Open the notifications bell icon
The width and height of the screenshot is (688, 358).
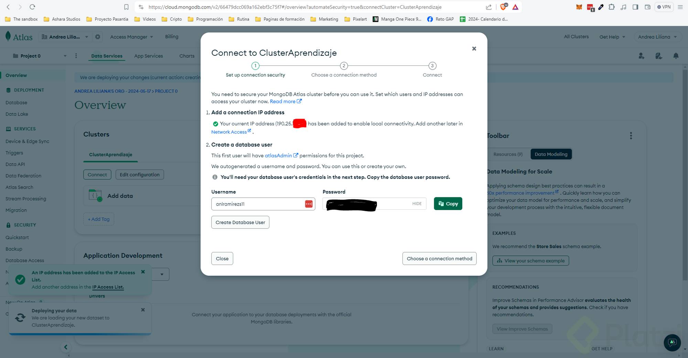[x=676, y=56]
